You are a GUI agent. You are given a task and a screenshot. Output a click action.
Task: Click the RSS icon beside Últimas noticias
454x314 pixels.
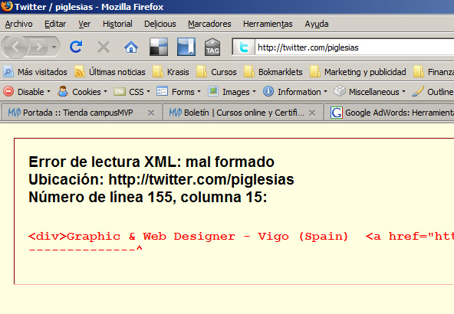80,72
